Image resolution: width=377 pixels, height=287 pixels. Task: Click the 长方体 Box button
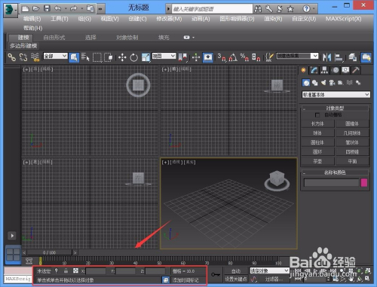click(x=317, y=124)
